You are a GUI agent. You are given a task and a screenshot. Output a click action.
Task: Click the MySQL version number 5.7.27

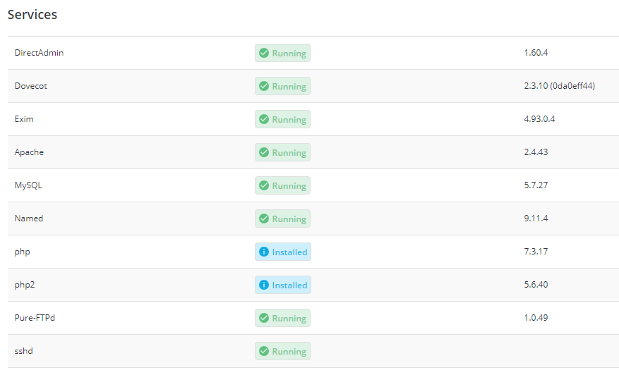536,185
